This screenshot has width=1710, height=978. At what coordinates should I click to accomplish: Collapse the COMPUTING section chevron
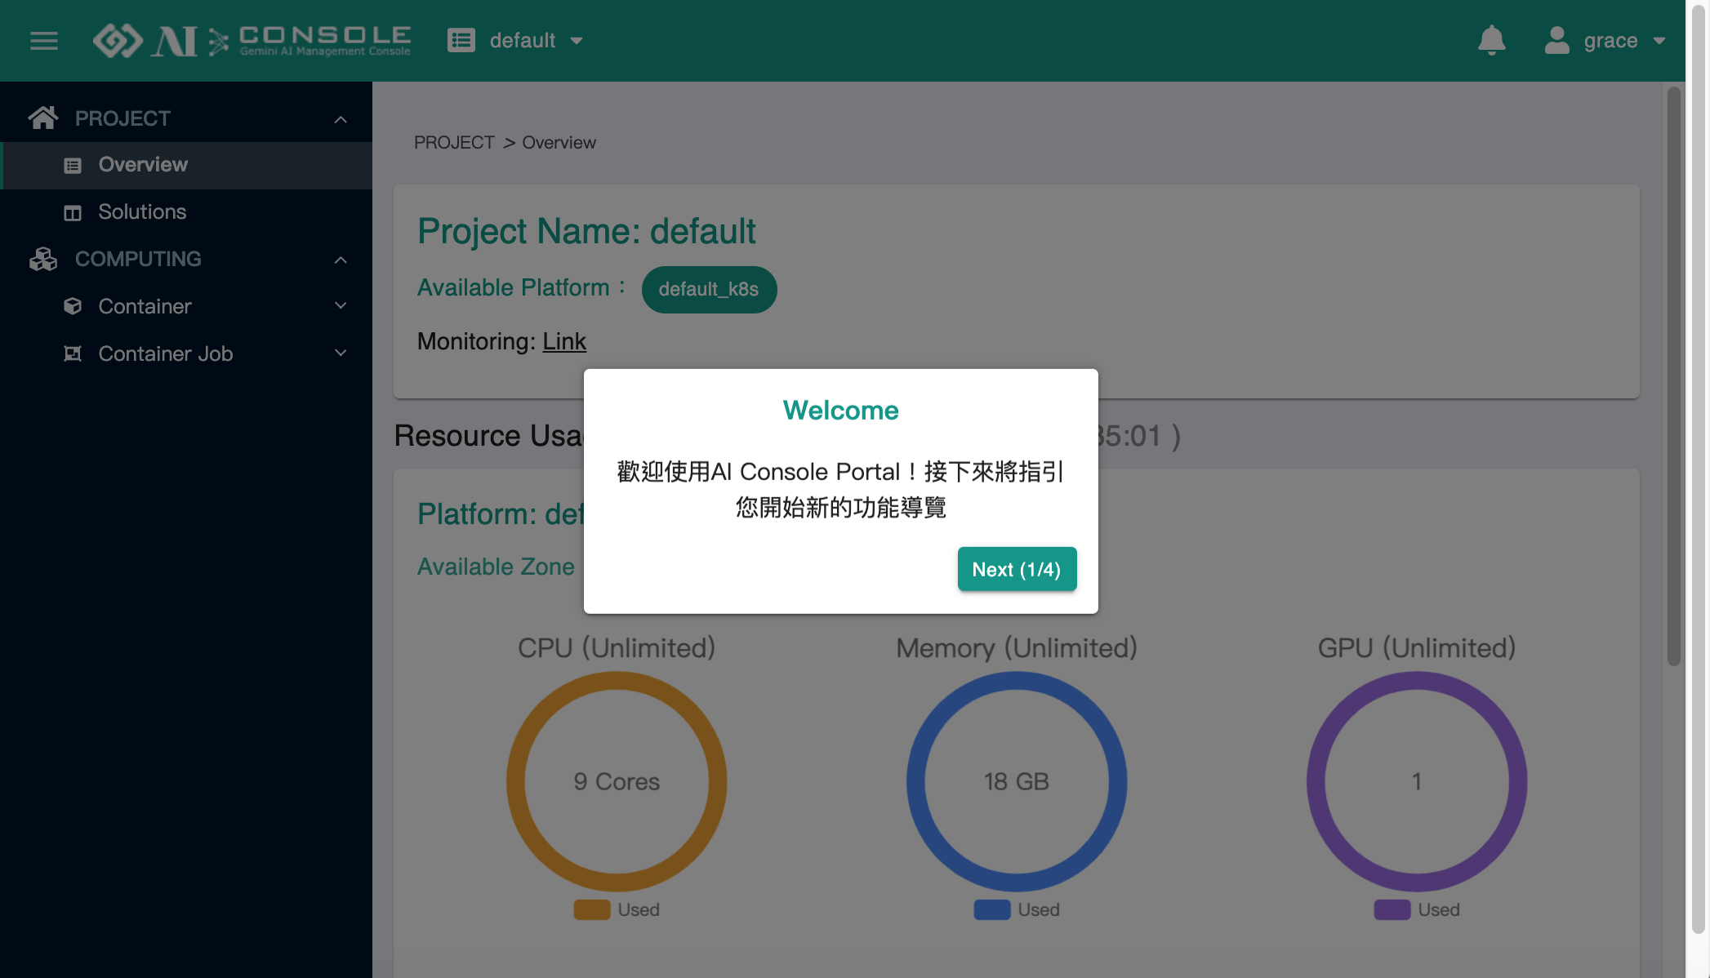click(x=341, y=260)
